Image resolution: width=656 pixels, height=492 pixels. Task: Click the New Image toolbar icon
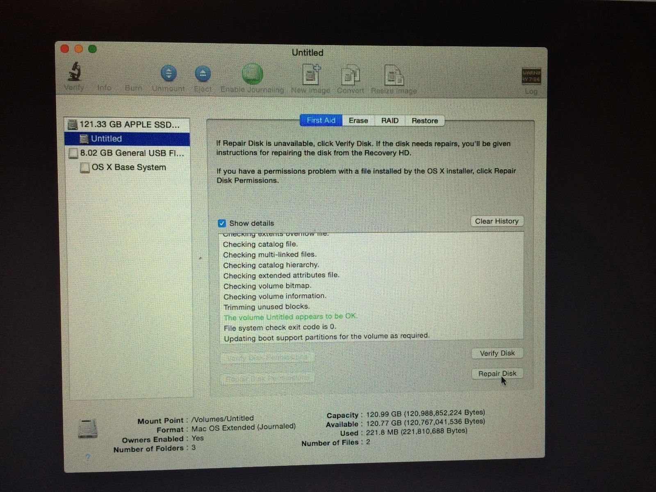(311, 74)
